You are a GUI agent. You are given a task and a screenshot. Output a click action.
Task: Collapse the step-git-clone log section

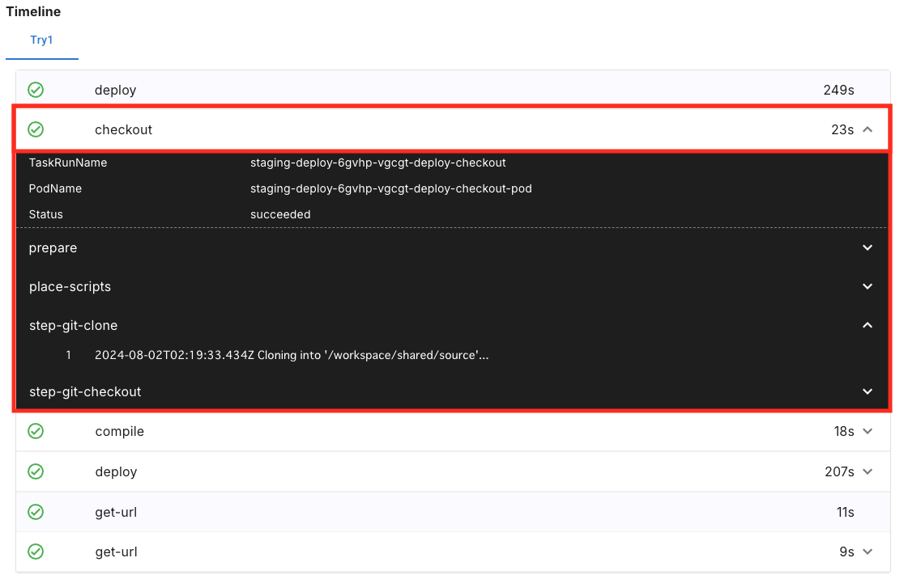pyautogui.click(x=868, y=325)
